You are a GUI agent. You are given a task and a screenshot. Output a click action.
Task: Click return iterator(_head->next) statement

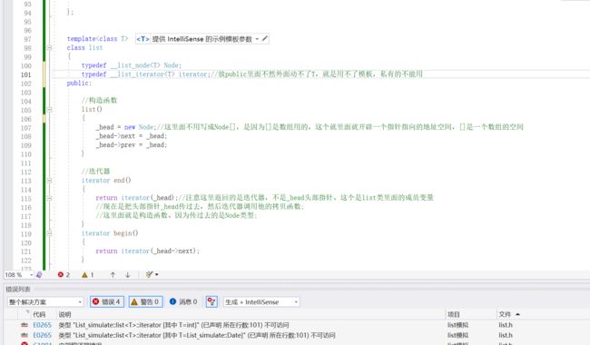click(x=147, y=251)
